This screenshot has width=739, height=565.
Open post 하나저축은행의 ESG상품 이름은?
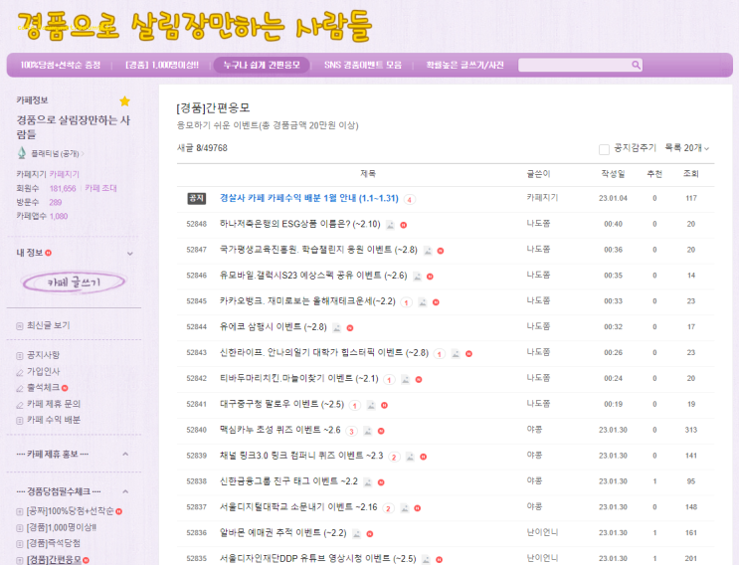coord(300,224)
